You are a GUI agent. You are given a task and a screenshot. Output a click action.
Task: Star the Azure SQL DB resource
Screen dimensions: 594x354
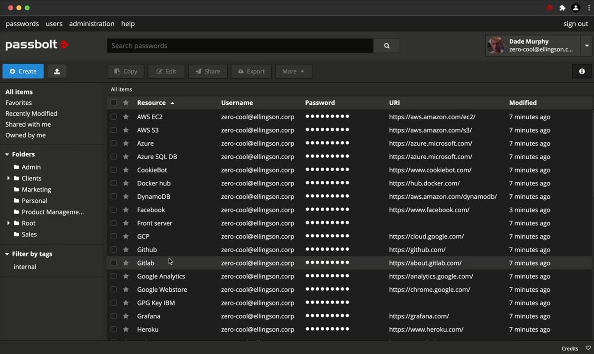point(126,157)
